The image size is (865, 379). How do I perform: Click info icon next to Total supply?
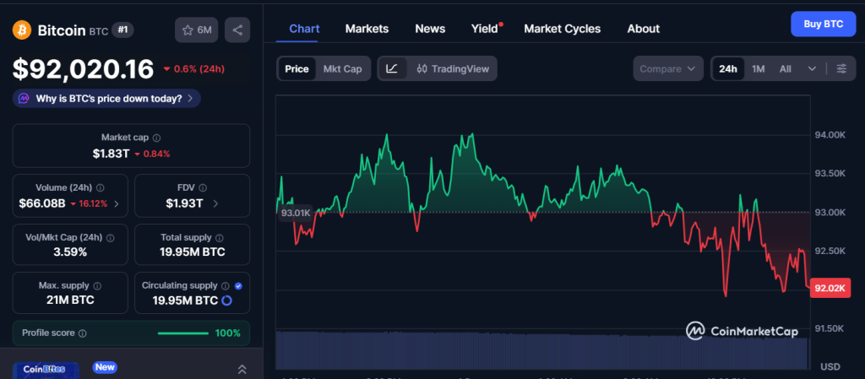click(x=219, y=238)
